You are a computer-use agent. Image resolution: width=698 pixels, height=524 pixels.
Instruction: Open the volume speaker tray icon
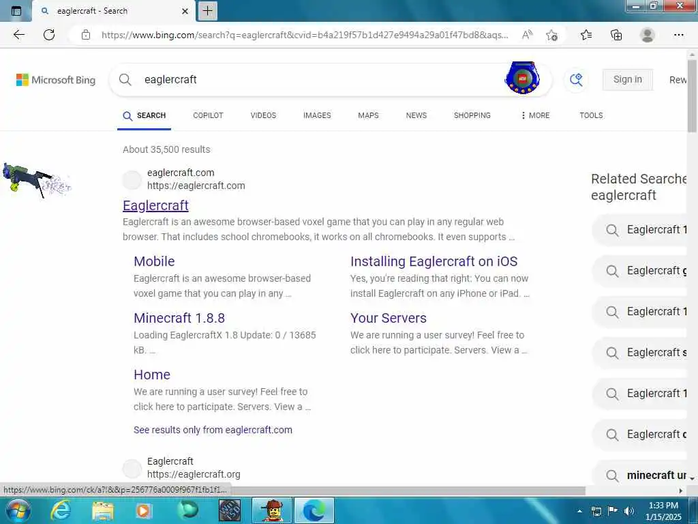628,511
